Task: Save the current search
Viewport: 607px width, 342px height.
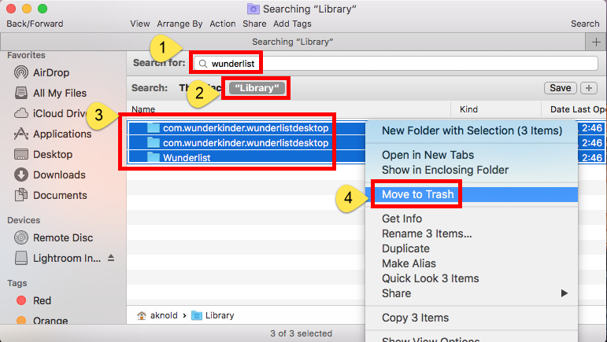Action: [561, 88]
